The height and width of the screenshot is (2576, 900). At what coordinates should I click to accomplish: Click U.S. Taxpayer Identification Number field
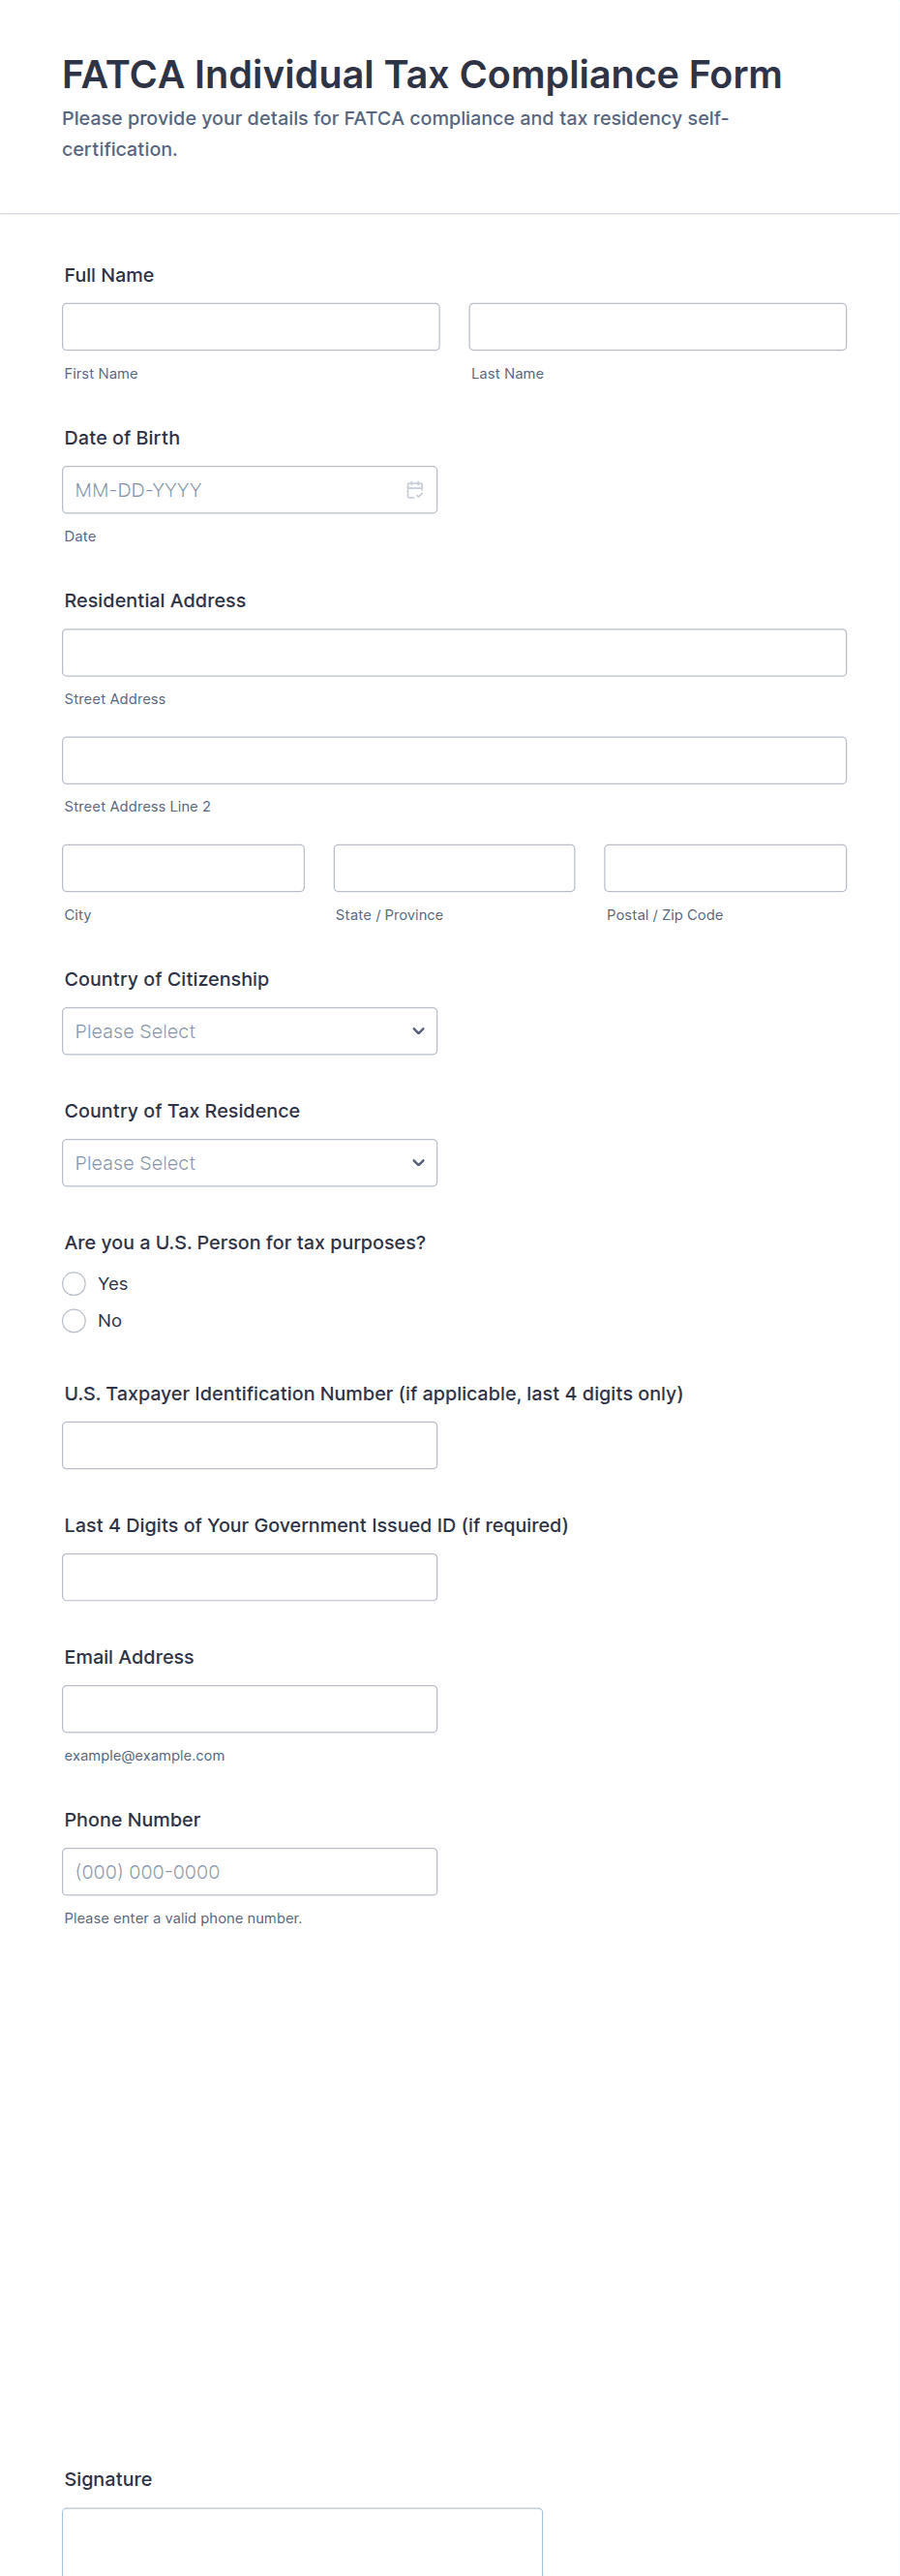coord(249,1445)
